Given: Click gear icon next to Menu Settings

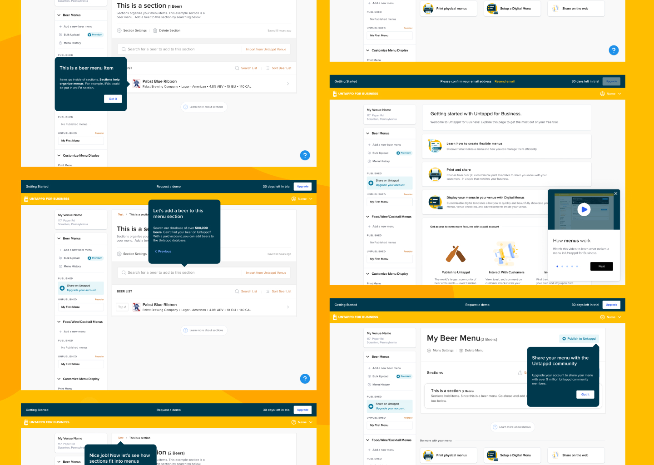Looking at the screenshot, I should (429, 351).
